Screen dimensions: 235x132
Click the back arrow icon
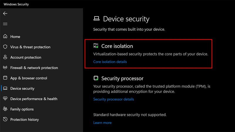pyautogui.click(x=5, y=13)
